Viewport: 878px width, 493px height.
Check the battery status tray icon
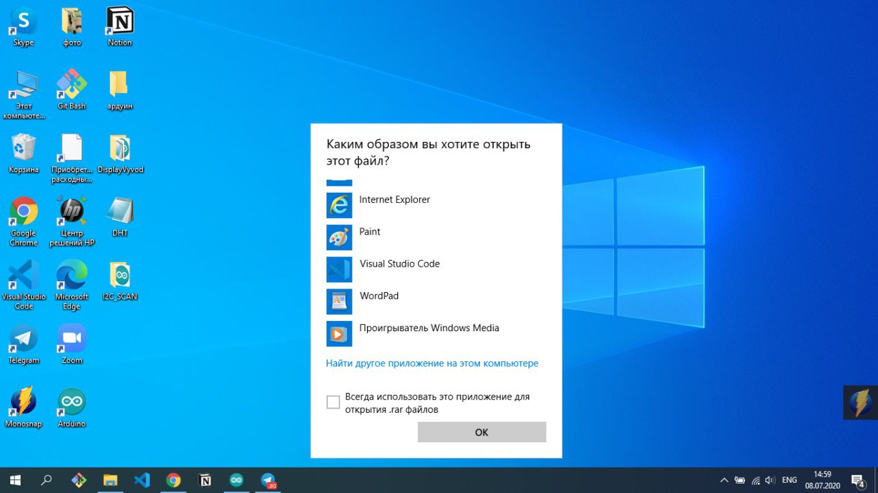740,480
